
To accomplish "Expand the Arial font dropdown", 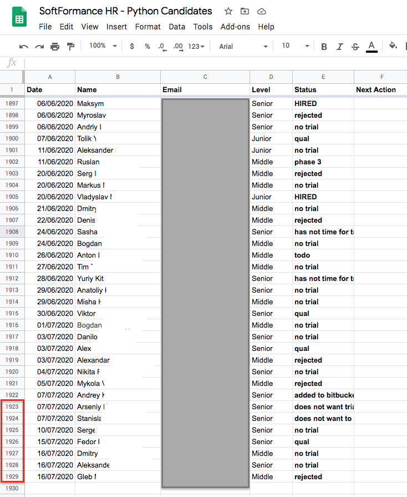I will click(x=243, y=47).
